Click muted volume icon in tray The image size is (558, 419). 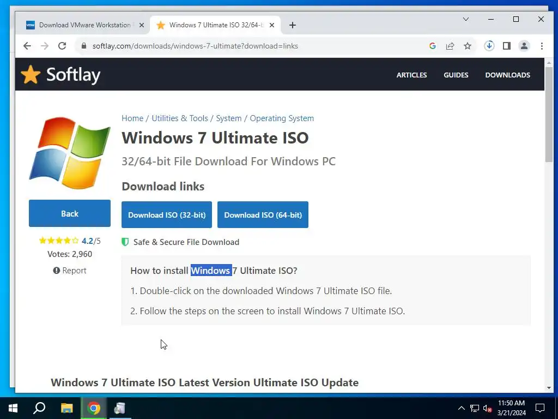(x=488, y=408)
